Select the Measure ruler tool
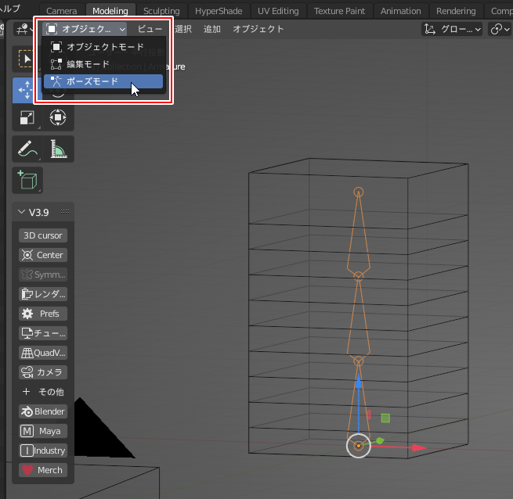Screen dimensions: 513x499 58,149
